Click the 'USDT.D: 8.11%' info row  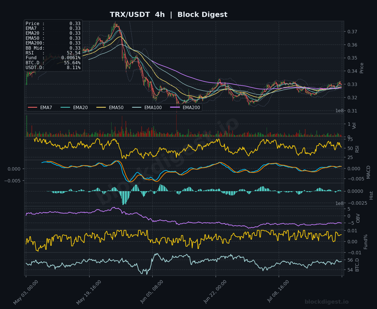(53, 68)
